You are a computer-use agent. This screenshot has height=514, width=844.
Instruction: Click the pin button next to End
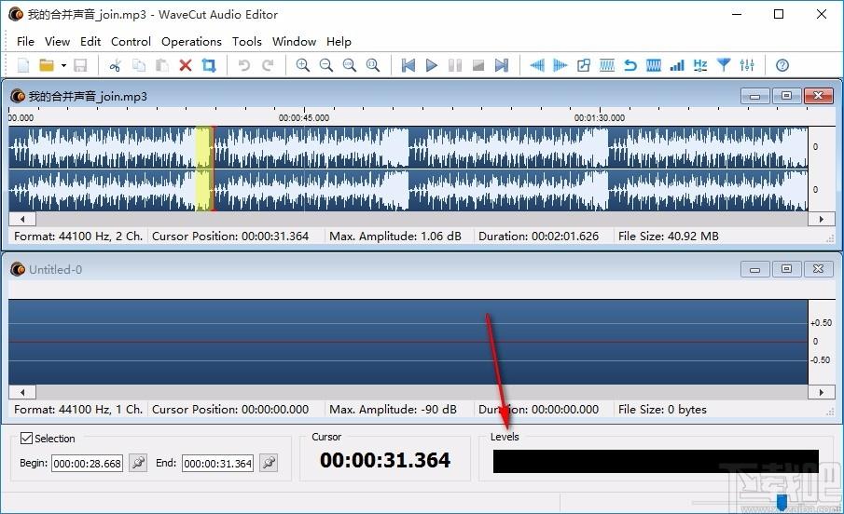269,463
